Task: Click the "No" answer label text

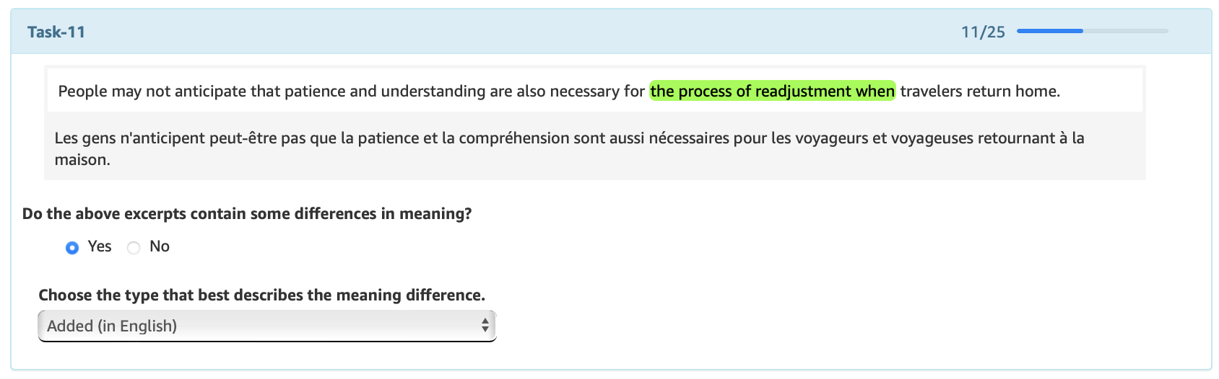Action: [x=160, y=246]
